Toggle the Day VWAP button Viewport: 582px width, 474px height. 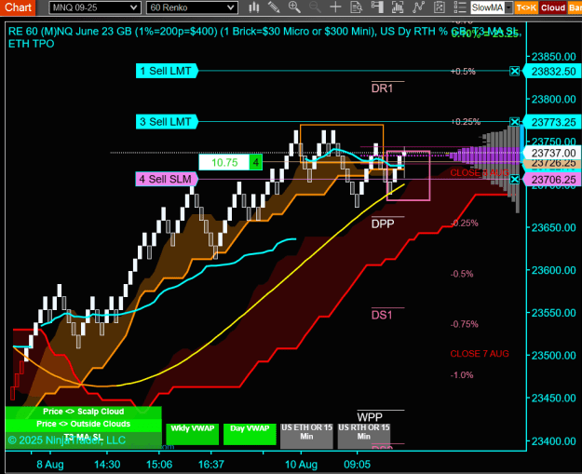tap(250, 434)
